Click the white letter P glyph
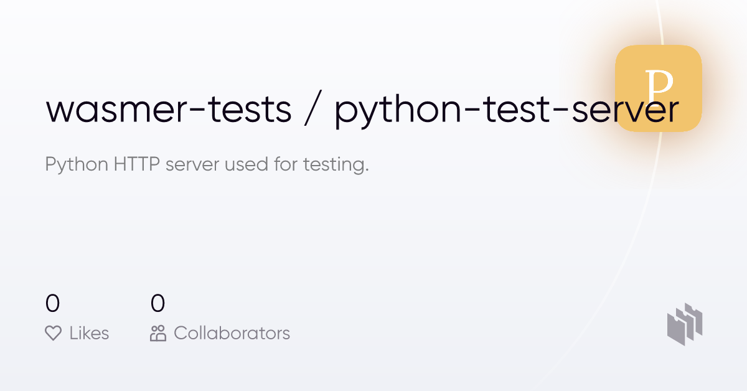 [x=660, y=88]
